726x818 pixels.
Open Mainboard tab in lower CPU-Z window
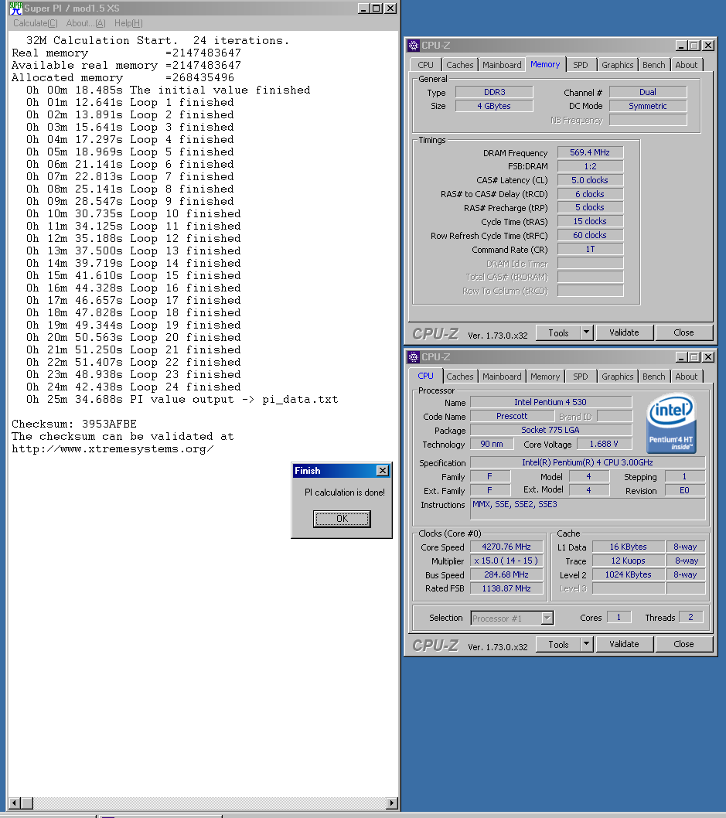(502, 376)
